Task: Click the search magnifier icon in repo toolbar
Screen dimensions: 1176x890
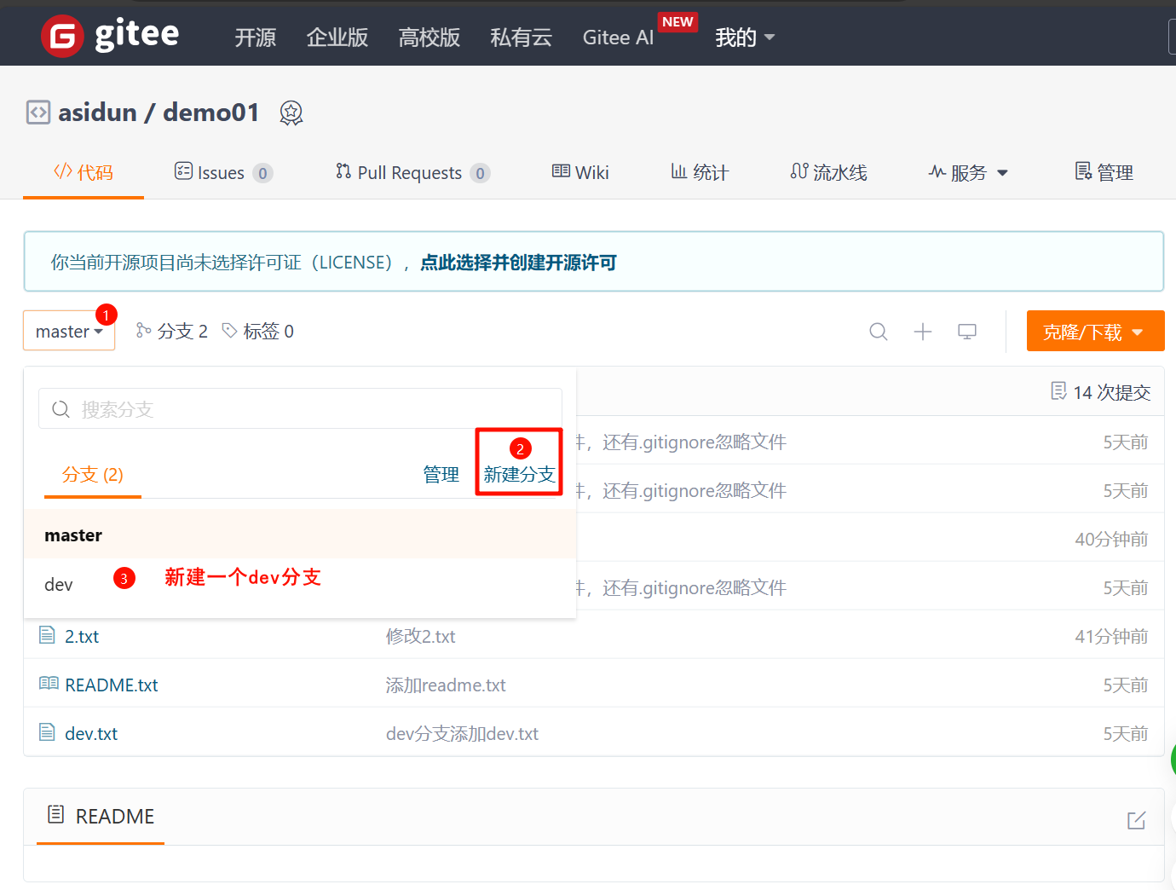Action: pos(879,332)
